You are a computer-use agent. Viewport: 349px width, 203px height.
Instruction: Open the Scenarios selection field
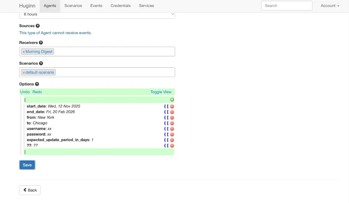coord(115,72)
